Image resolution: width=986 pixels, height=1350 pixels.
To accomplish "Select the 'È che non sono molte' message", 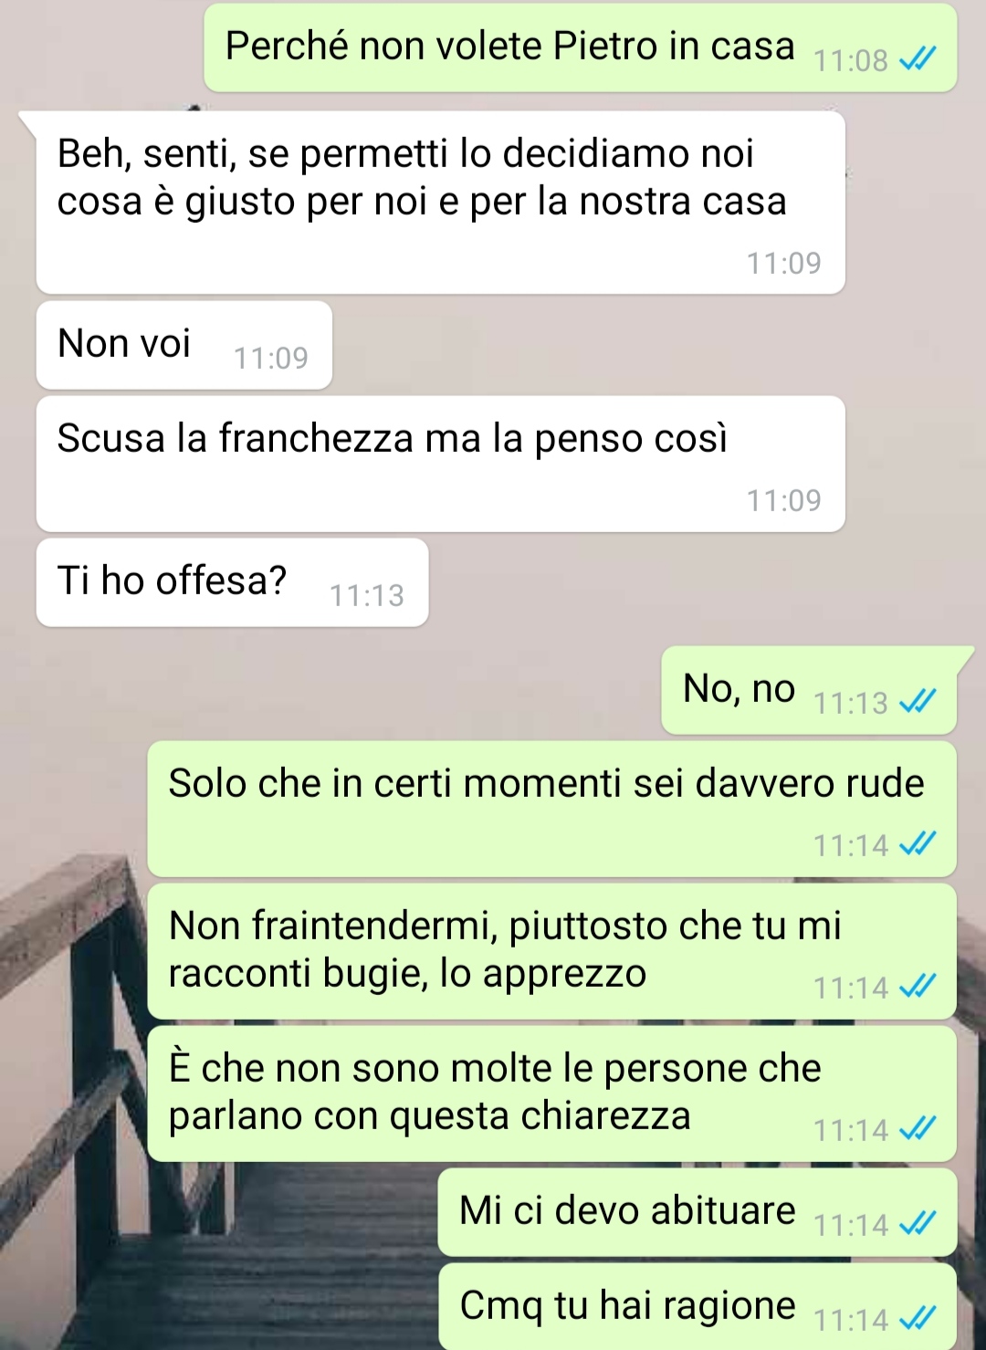I will point(551,1094).
